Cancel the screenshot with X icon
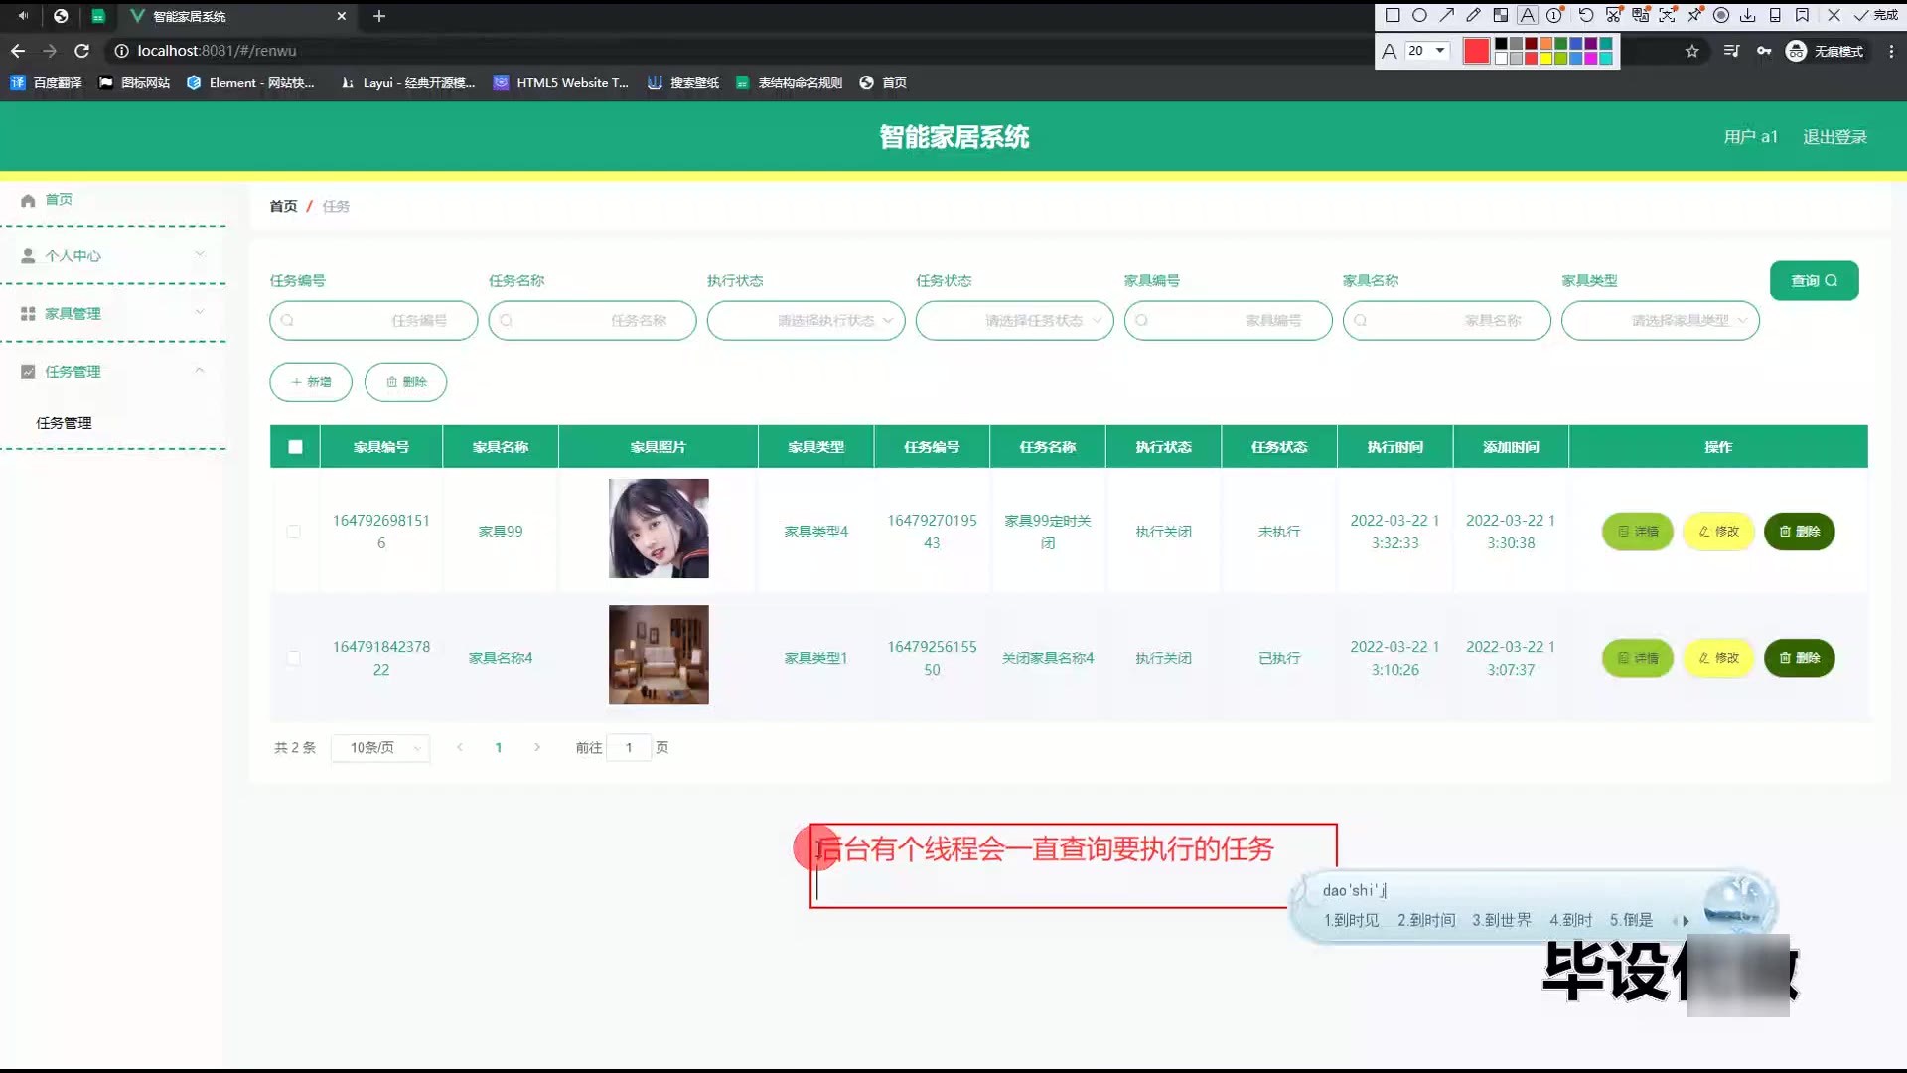Viewport: 1907px width, 1073px height. tap(1834, 15)
